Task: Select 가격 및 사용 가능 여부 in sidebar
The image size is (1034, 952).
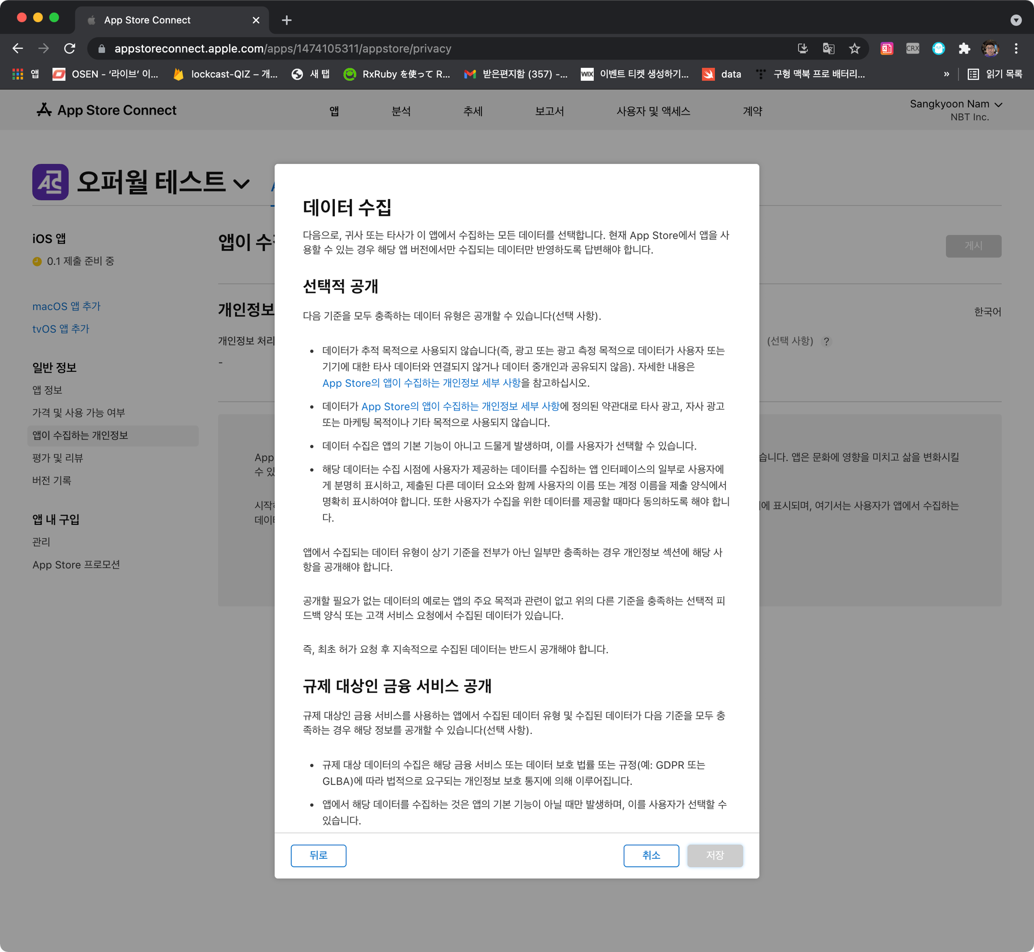Action: (79, 413)
